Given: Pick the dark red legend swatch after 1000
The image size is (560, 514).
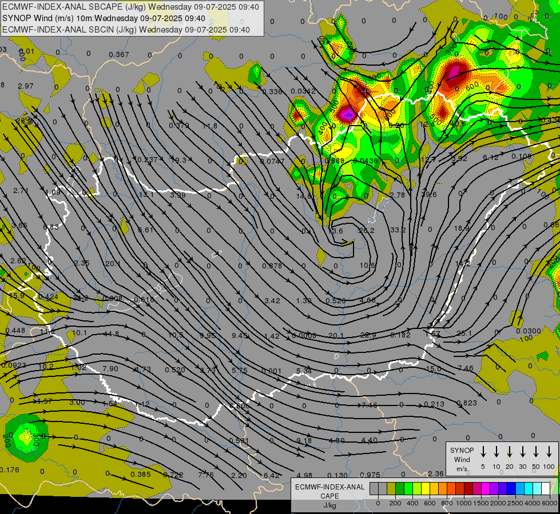Looking at the screenshot, I should click(x=468, y=489).
